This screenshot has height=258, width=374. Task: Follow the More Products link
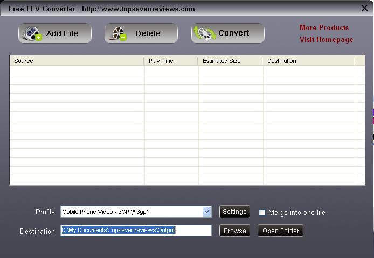point(324,27)
